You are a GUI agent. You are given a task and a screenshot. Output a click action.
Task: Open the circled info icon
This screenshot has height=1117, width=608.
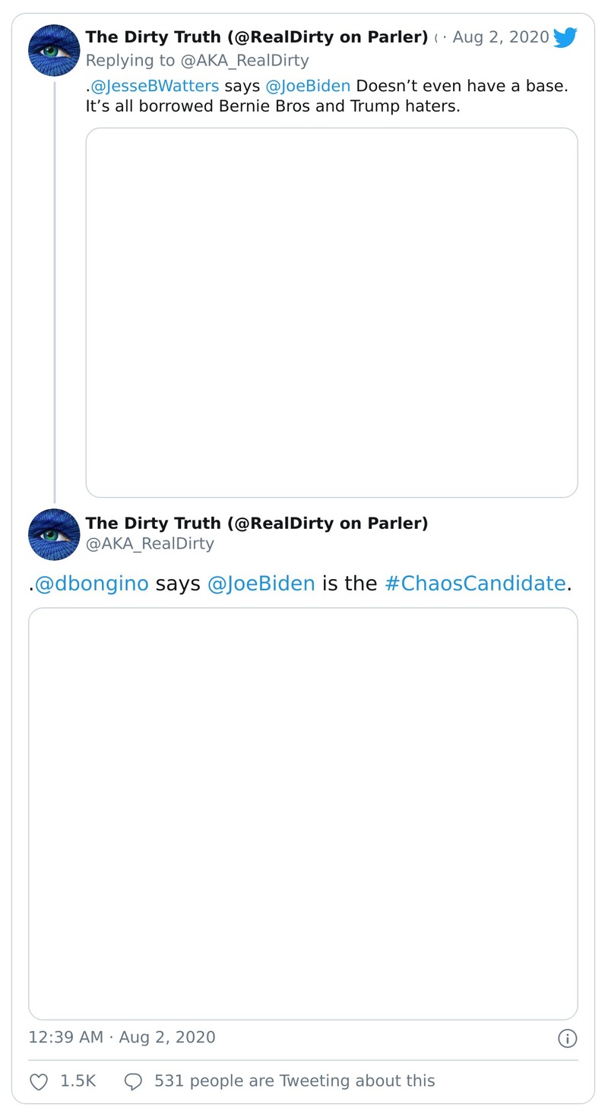tap(567, 1038)
